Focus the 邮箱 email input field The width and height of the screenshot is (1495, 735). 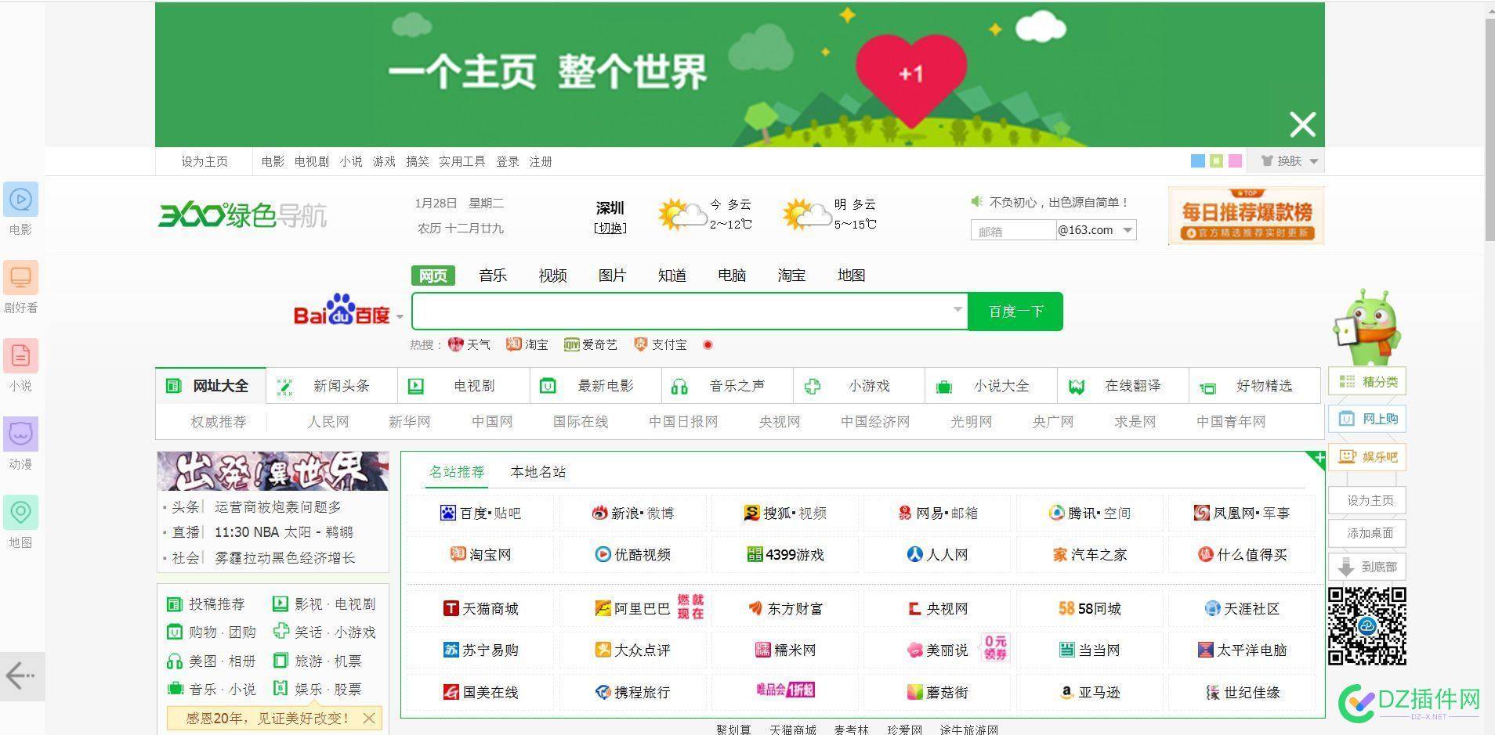pyautogui.click(x=1013, y=230)
